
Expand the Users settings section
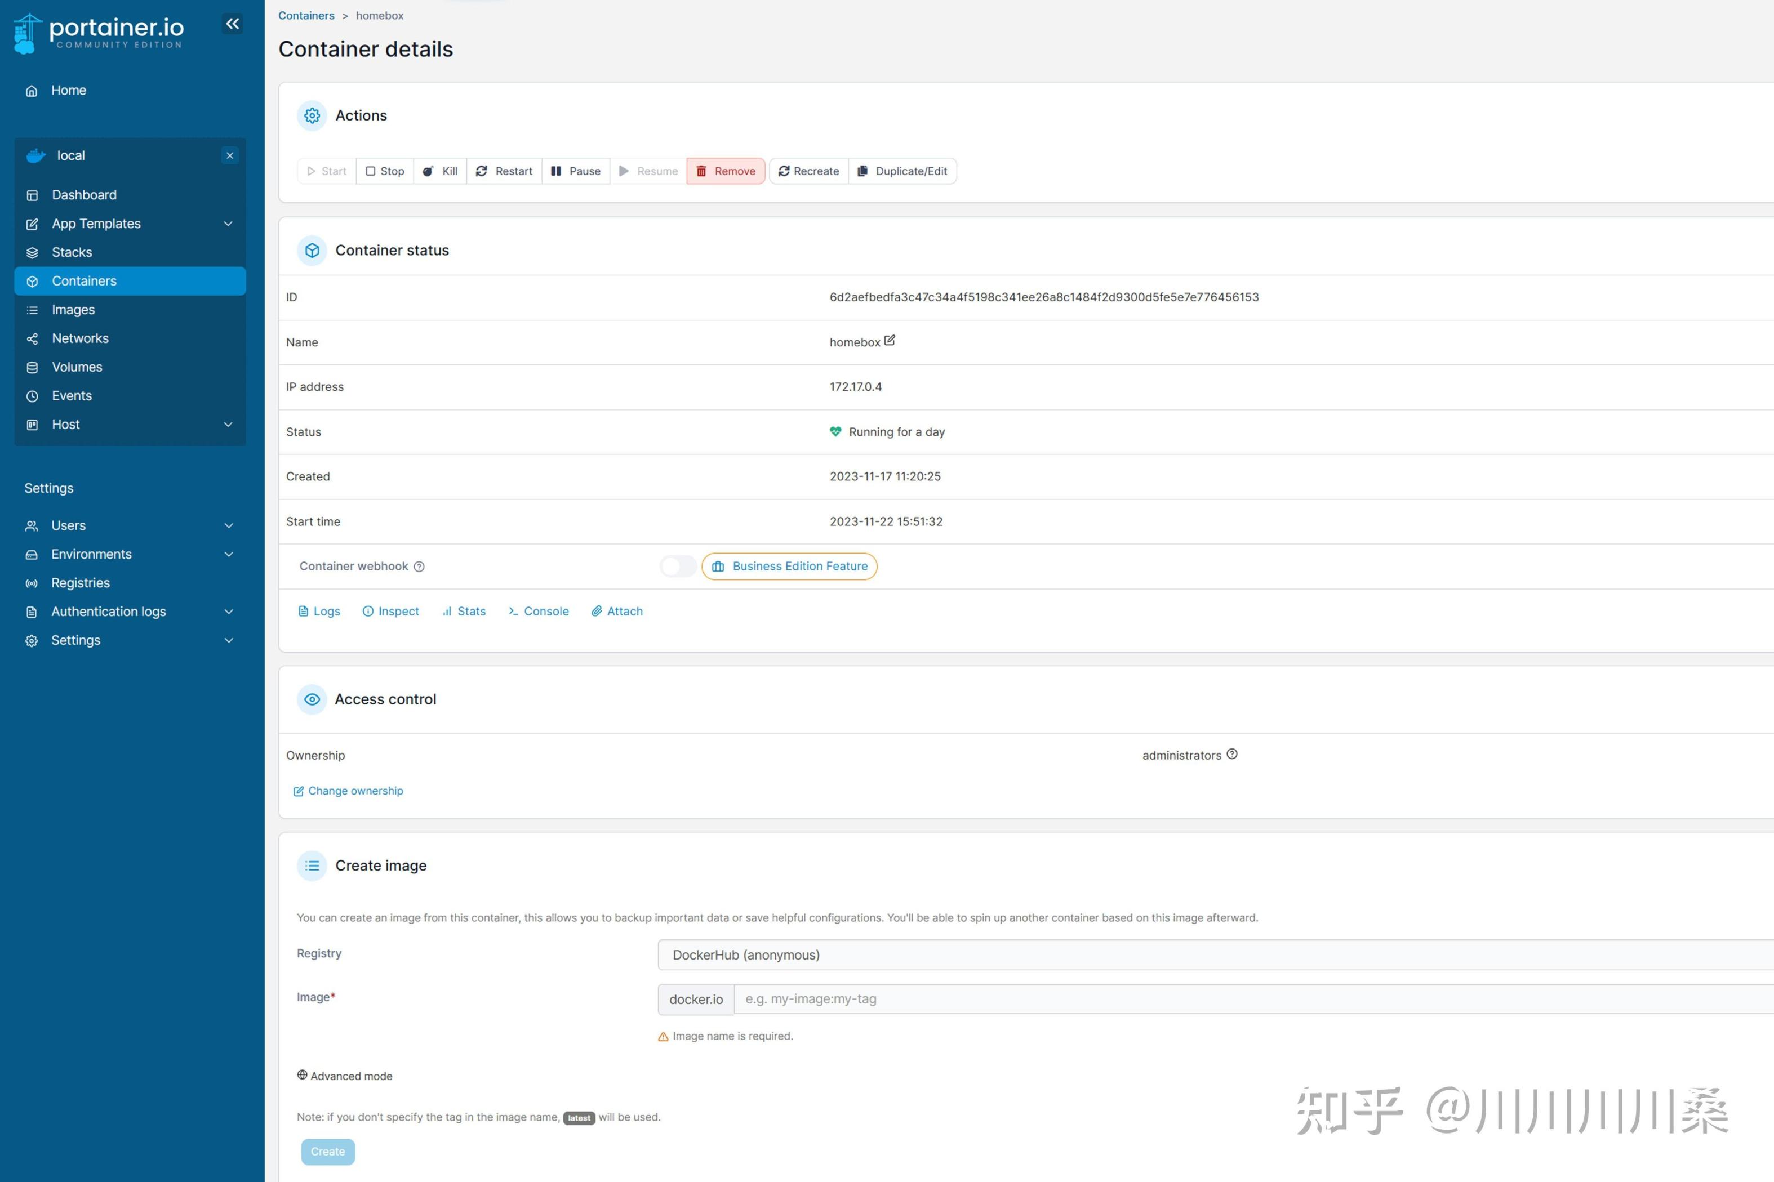click(x=229, y=525)
